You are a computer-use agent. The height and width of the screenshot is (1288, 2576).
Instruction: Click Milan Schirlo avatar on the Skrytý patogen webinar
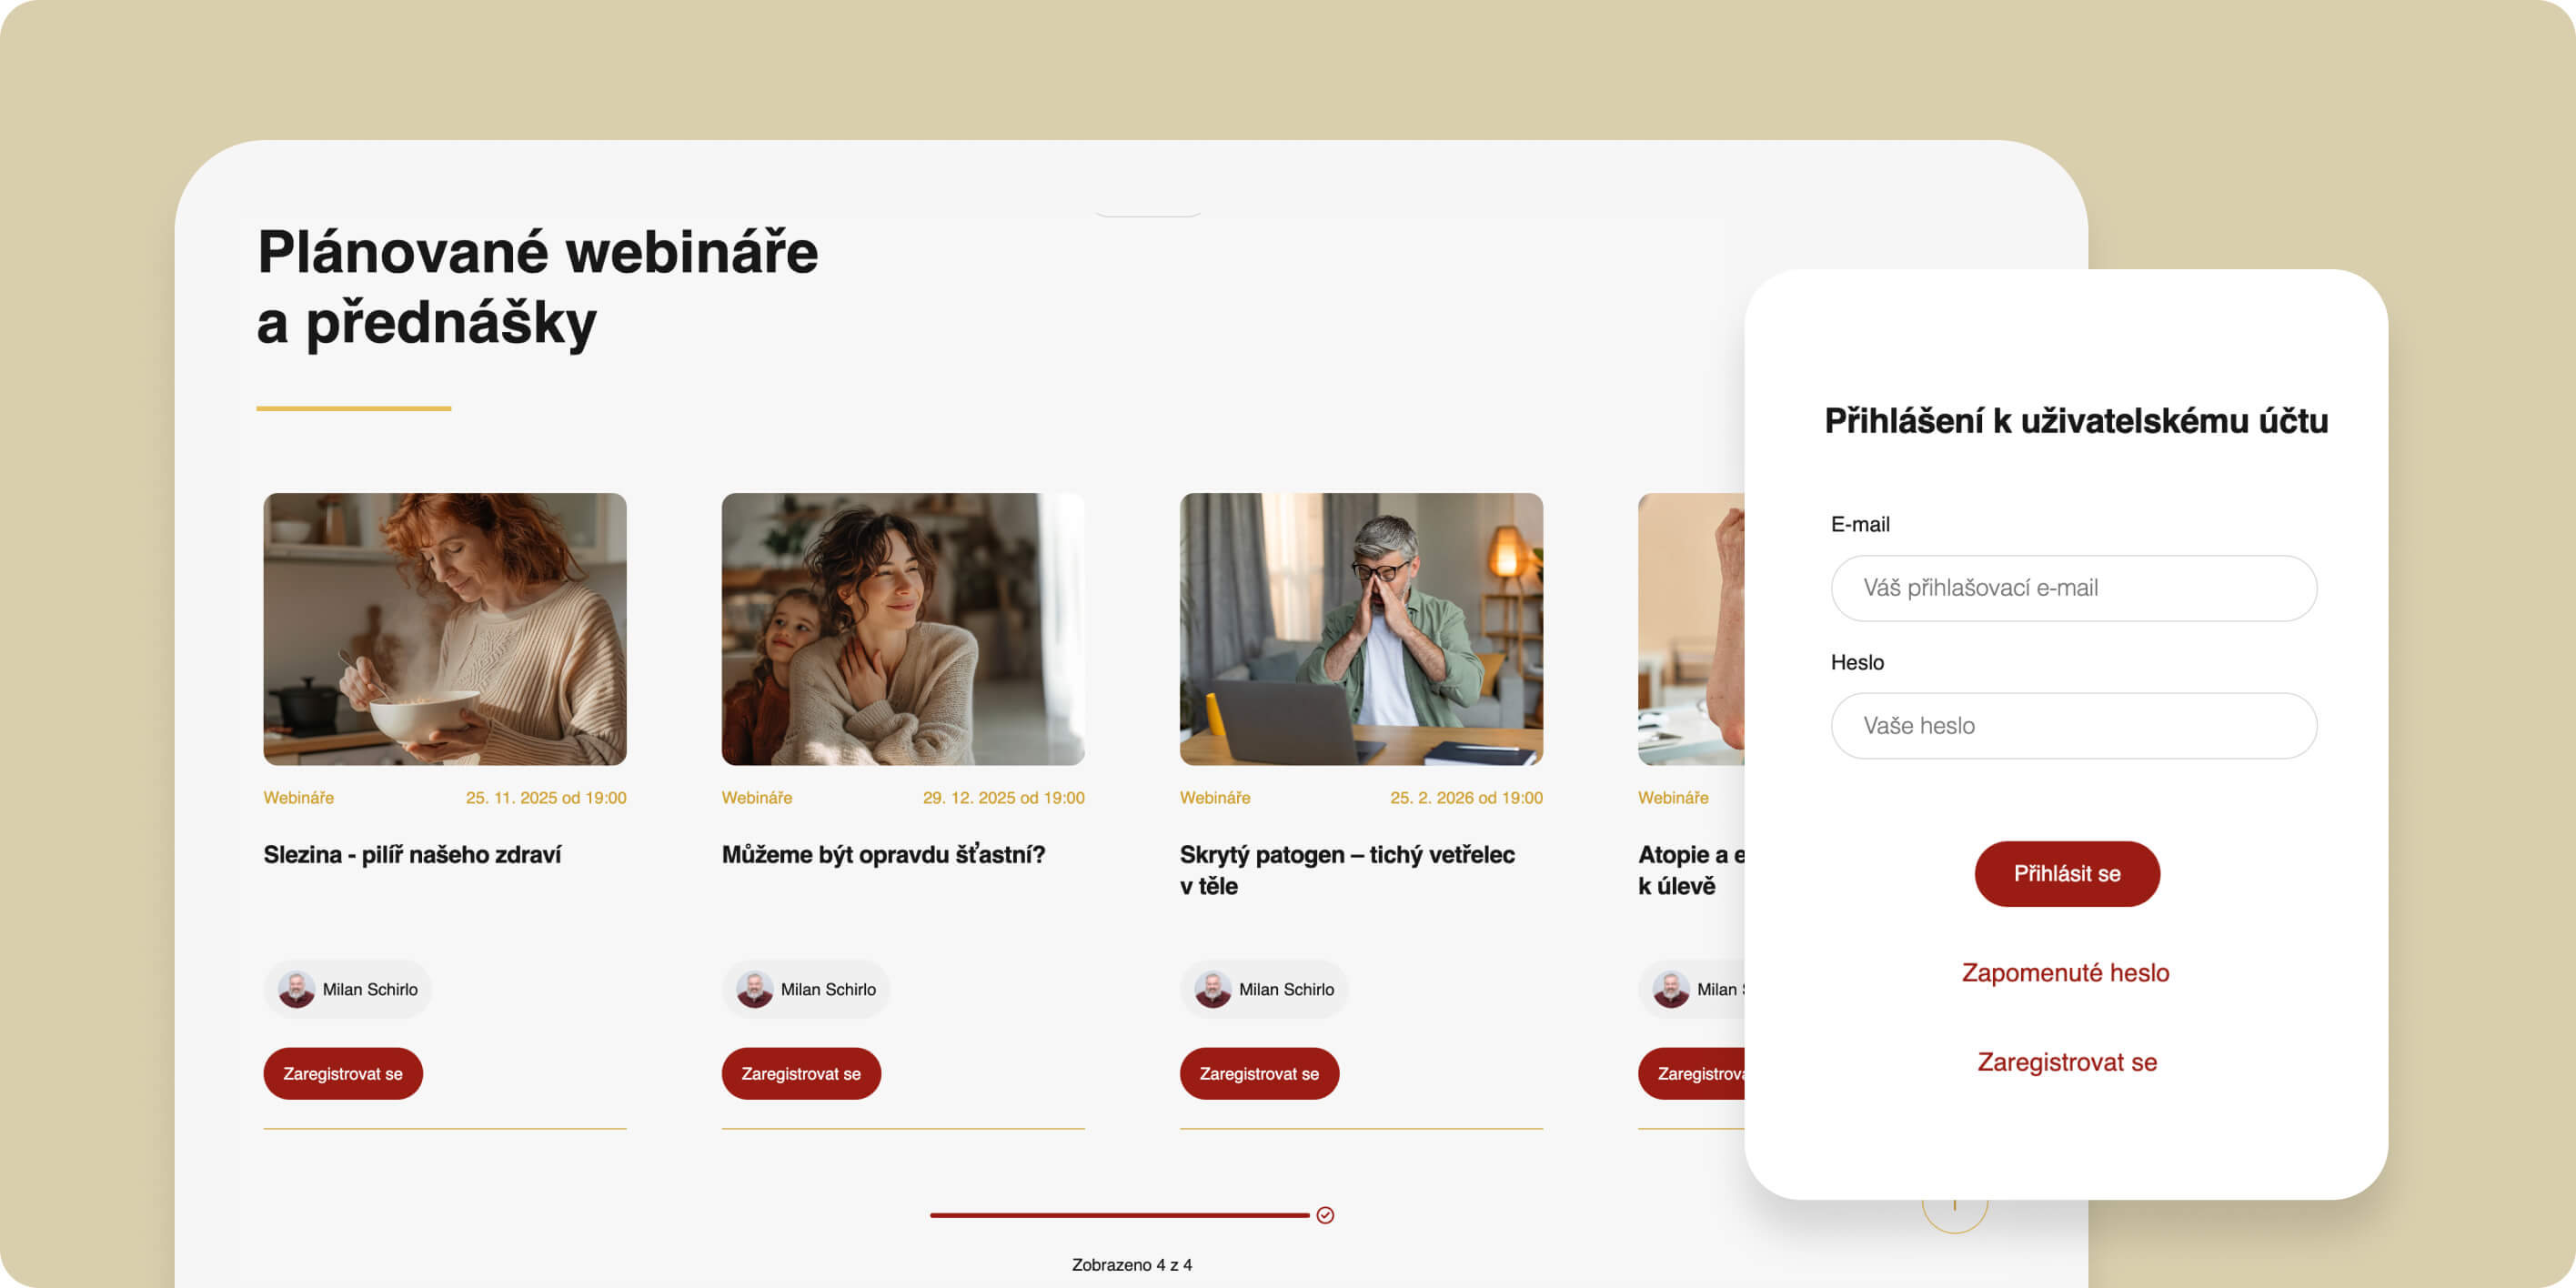coord(1212,989)
